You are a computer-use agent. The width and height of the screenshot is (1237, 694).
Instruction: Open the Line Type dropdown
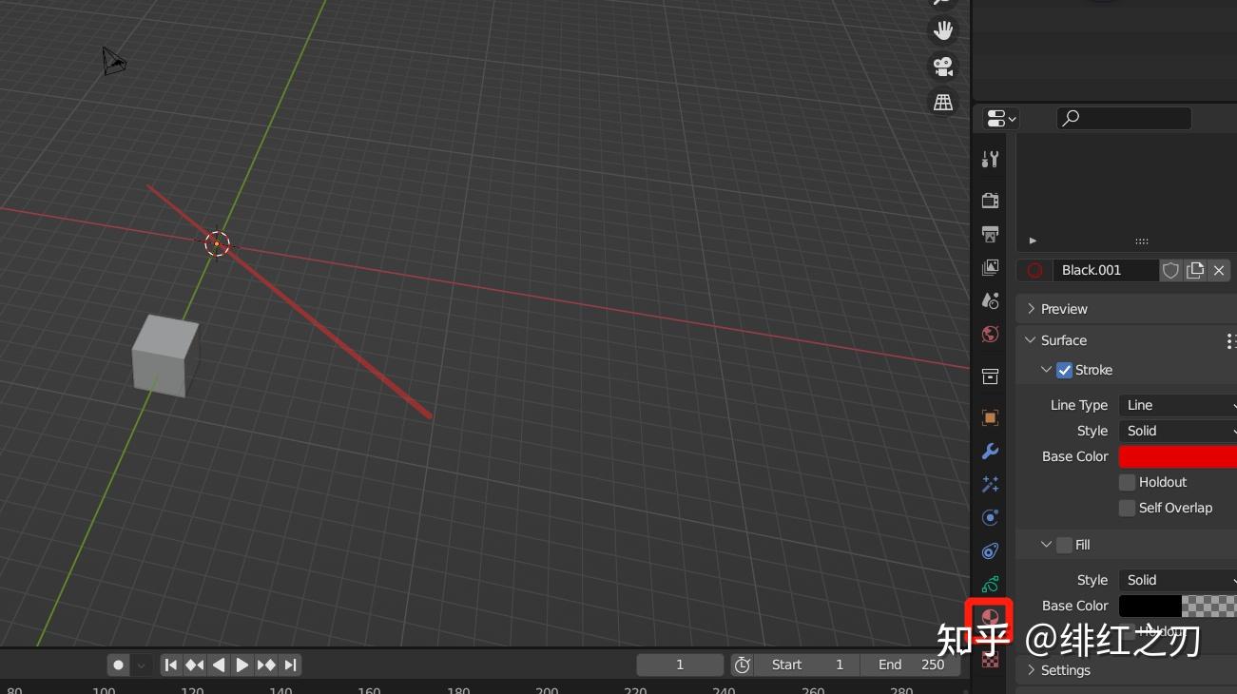point(1177,404)
